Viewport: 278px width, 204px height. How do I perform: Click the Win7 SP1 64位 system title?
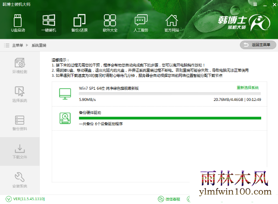(109, 88)
